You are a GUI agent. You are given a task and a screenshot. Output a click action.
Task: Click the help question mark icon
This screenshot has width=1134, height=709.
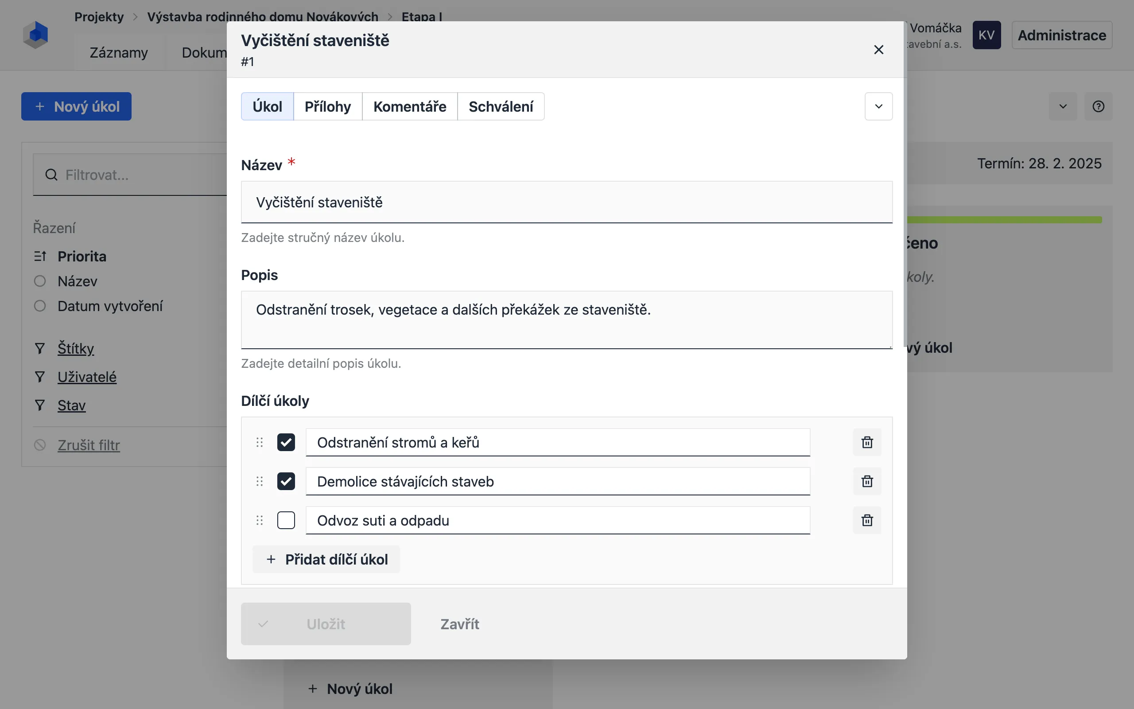point(1099,106)
